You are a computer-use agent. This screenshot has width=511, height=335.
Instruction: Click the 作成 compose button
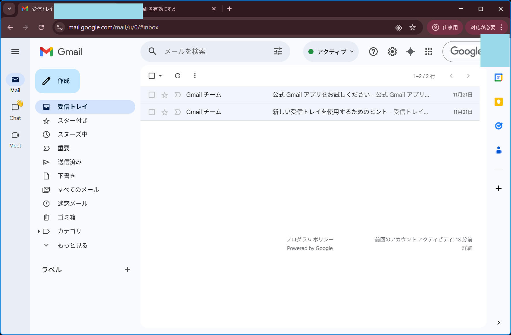(58, 81)
